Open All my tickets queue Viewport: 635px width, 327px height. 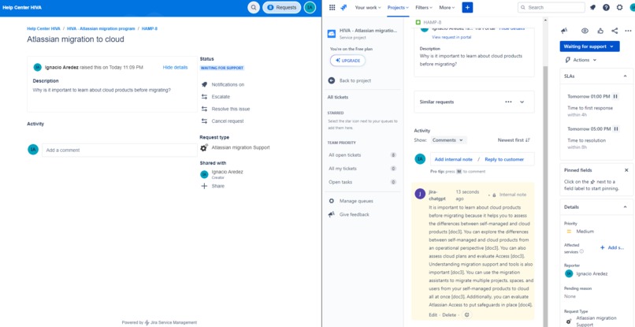click(x=362, y=169)
